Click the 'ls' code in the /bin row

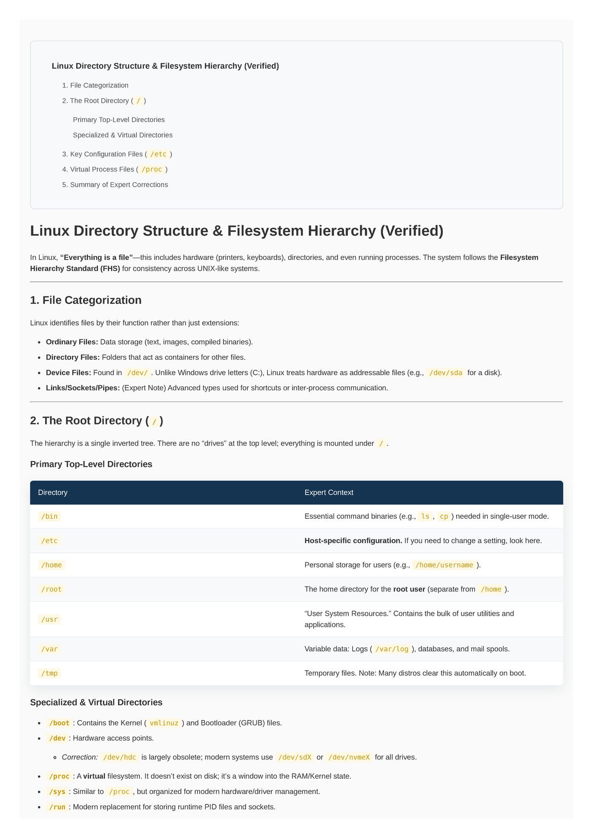[425, 516]
